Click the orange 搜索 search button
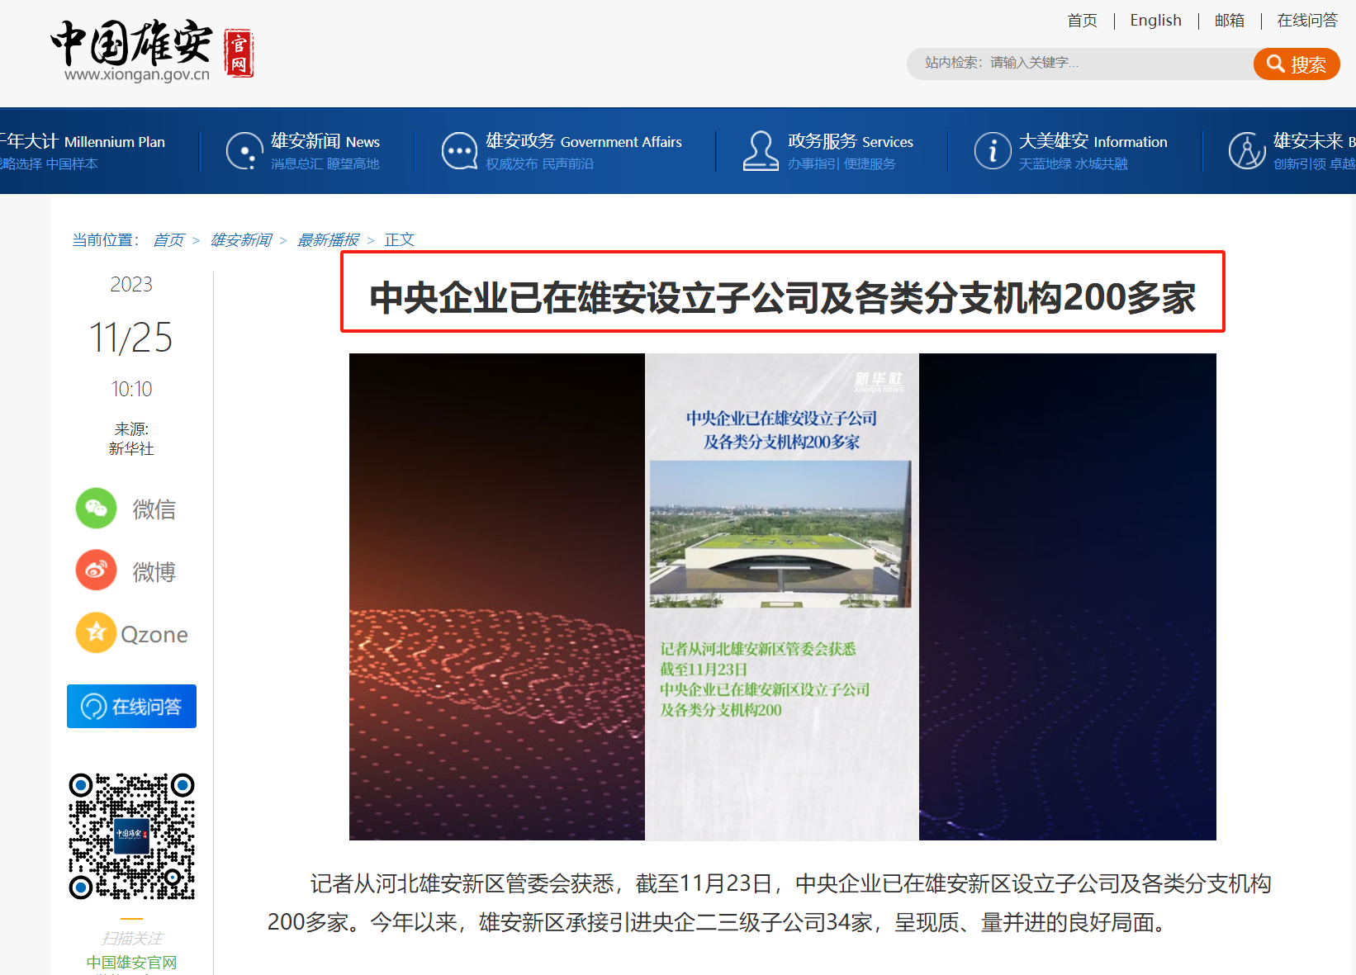Screen dimensions: 1356x975 (1297, 64)
